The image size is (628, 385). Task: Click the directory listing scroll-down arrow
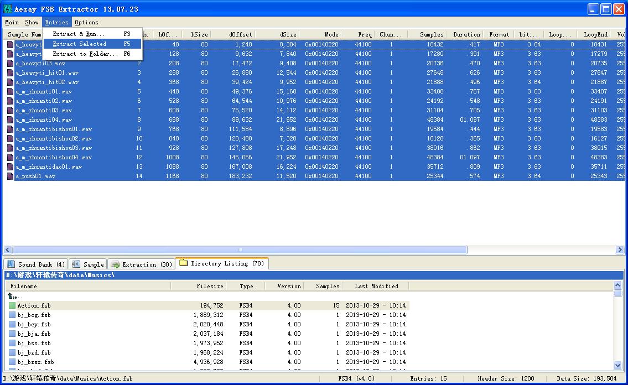pyautogui.click(x=617, y=365)
